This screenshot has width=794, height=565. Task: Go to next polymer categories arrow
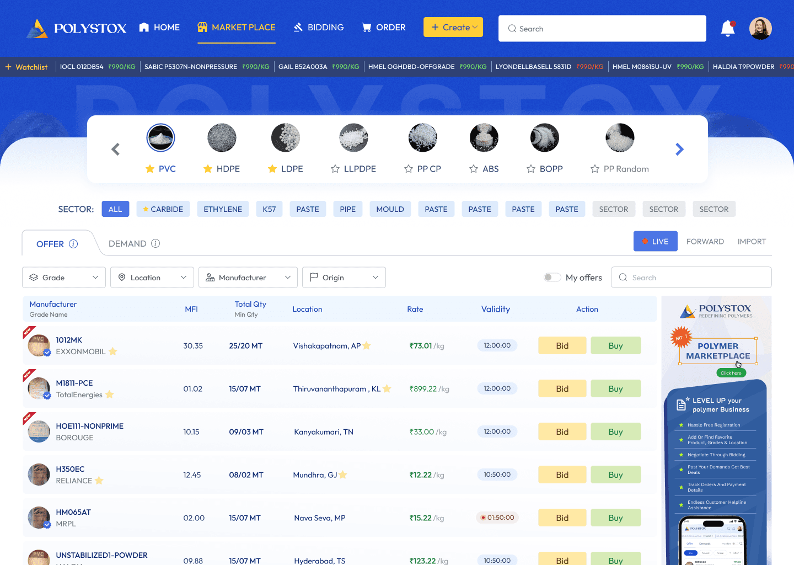679,149
